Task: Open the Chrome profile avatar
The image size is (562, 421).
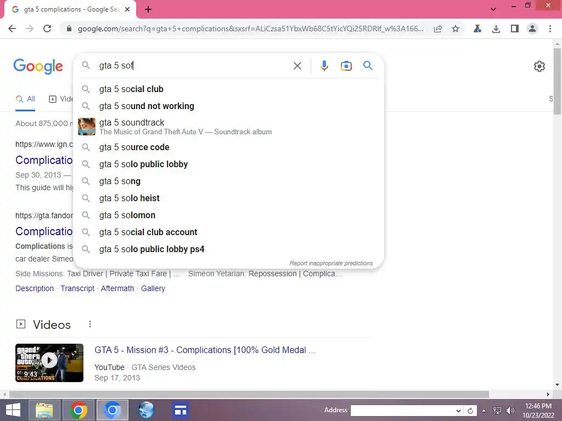Action: 532,29
